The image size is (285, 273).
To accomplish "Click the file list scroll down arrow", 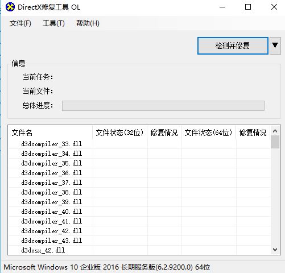I will coord(275,249).
